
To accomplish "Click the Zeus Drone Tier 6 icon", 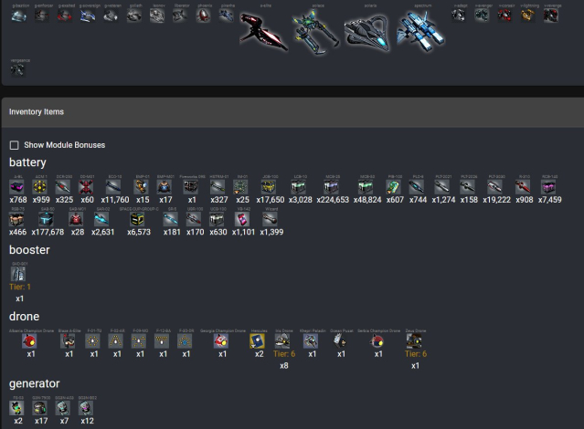I will pyautogui.click(x=415, y=340).
